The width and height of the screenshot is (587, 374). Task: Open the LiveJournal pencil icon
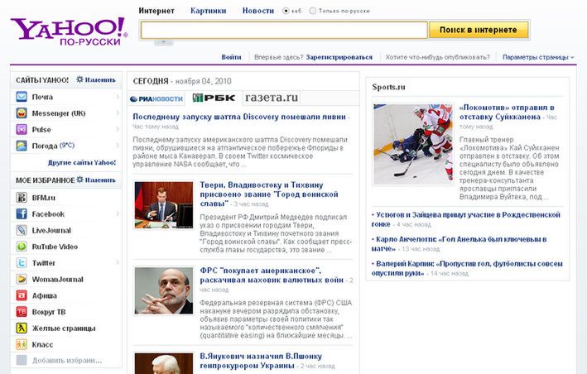(x=22, y=230)
